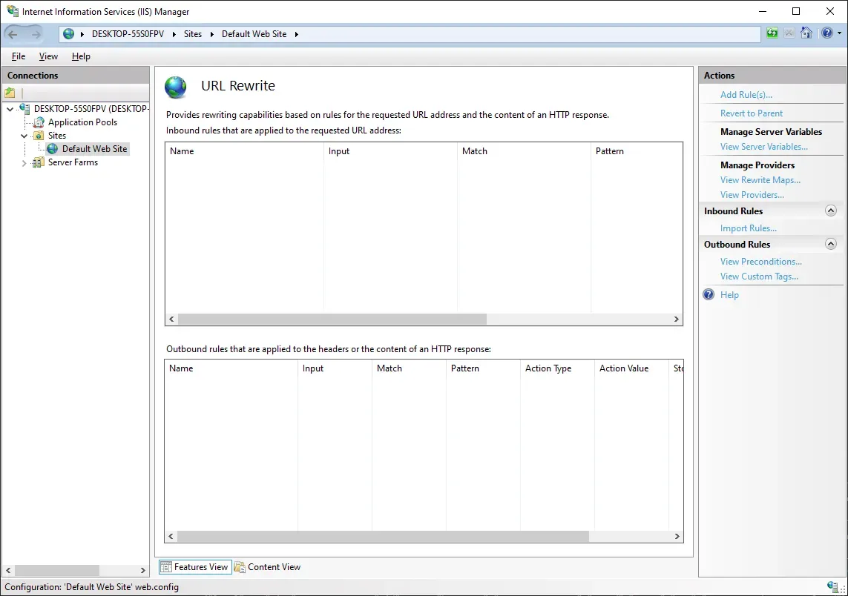This screenshot has height=596, width=848.
Task: Open the URL Rewrite feature icon
Action: tap(176, 87)
